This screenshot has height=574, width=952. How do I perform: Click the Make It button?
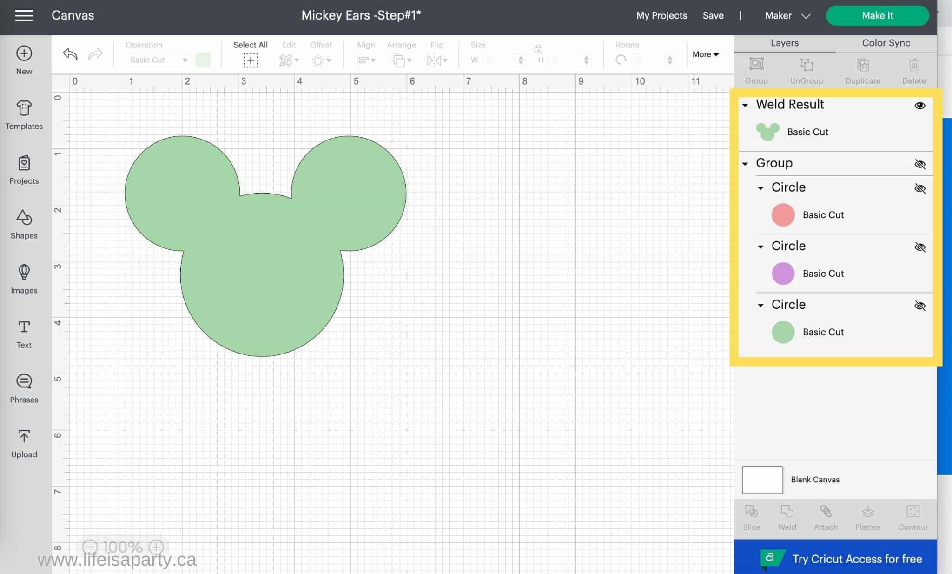click(x=877, y=16)
